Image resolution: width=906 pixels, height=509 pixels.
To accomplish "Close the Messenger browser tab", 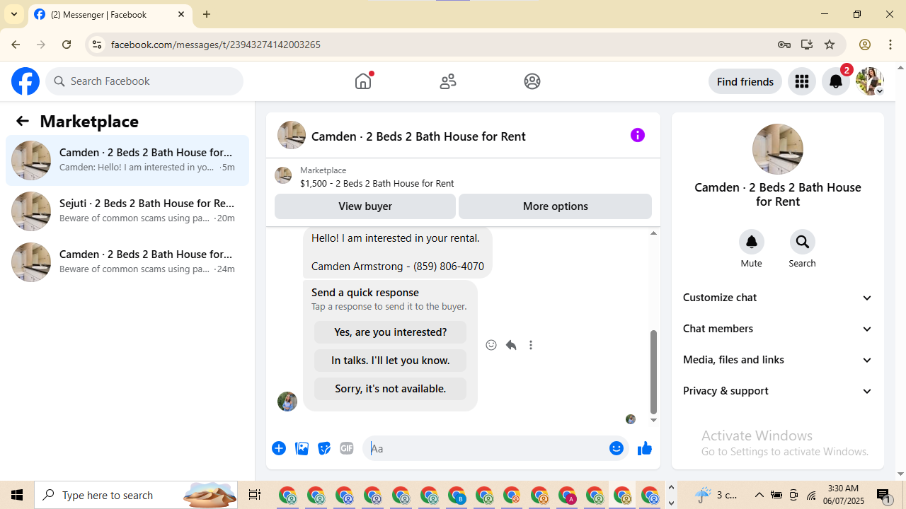I will (181, 14).
